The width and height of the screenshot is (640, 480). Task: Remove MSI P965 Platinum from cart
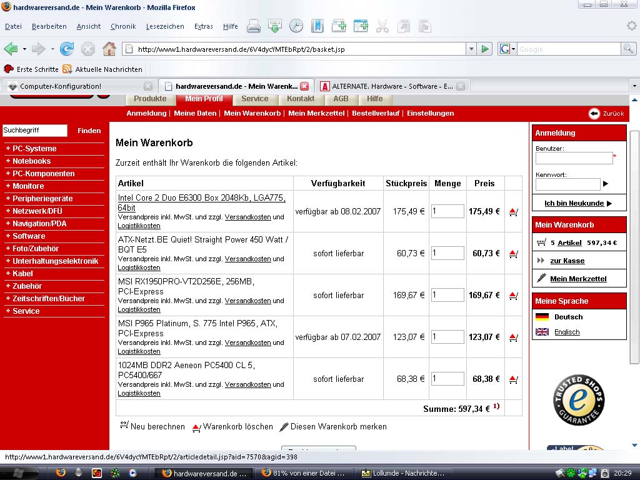514,337
